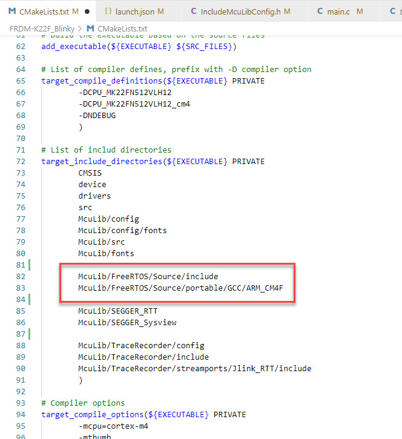Screen dimensions: 402x439
Task: Click the C icon on IncludeMcuLibConfig.h tab
Action: tap(193, 12)
